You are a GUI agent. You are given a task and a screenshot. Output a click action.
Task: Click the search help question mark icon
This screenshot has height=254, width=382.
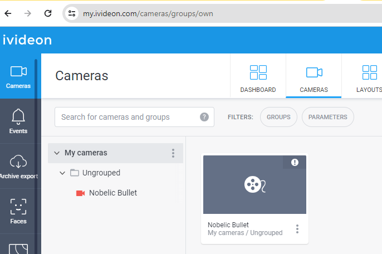(204, 117)
